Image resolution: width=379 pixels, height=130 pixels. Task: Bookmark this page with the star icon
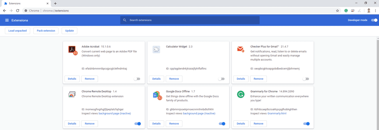pyautogui.click(x=337, y=10)
